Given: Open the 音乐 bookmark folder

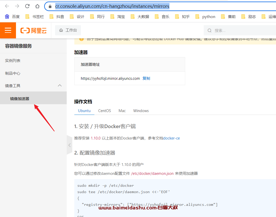Looking at the screenshot, I should click(162, 17).
